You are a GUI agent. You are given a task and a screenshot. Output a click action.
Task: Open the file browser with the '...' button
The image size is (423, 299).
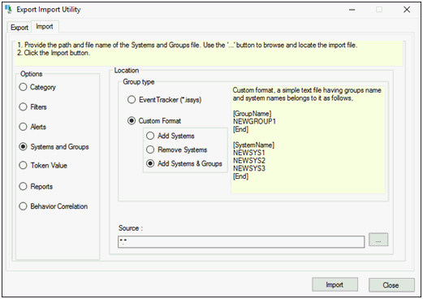[x=378, y=240]
